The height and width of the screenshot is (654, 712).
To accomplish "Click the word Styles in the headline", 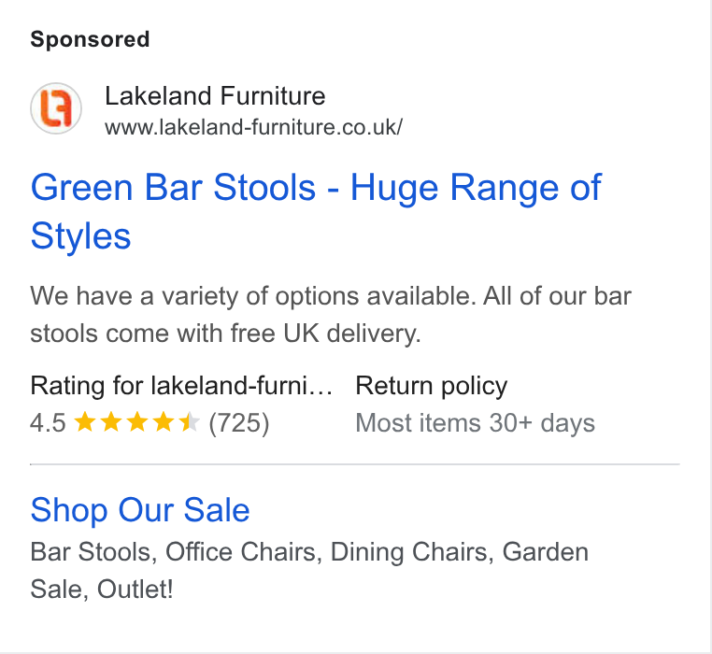I will click(81, 236).
